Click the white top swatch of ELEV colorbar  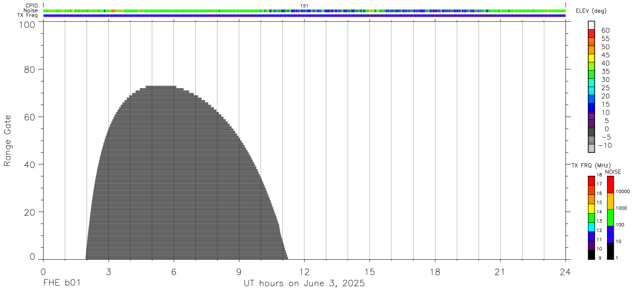[591, 25]
